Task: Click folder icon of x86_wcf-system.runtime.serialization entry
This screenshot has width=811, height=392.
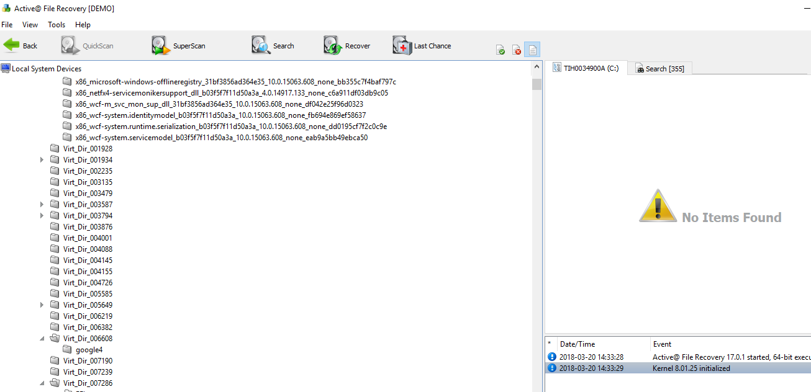Action: tap(67, 127)
